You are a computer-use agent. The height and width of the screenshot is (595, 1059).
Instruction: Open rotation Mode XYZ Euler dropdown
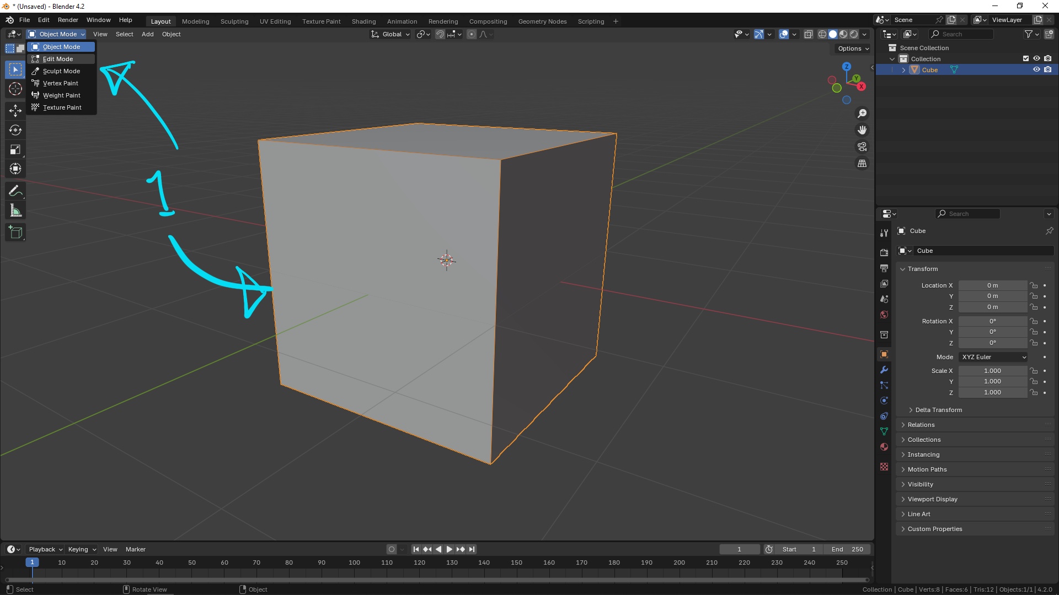[x=993, y=357]
